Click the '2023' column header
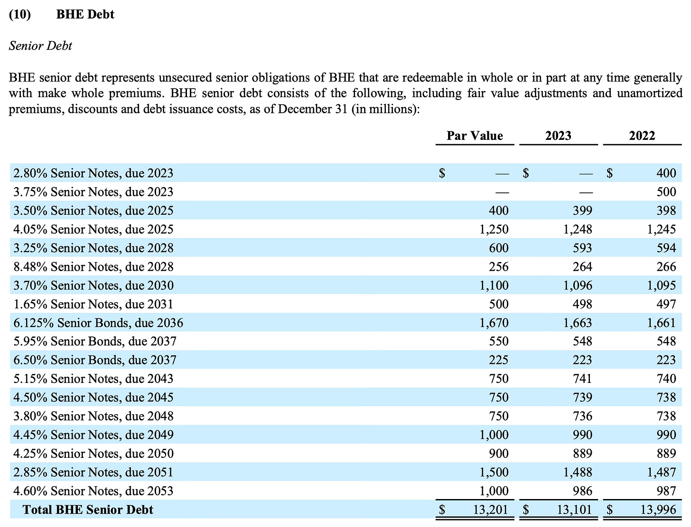This screenshot has width=691, height=527. point(558,136)
